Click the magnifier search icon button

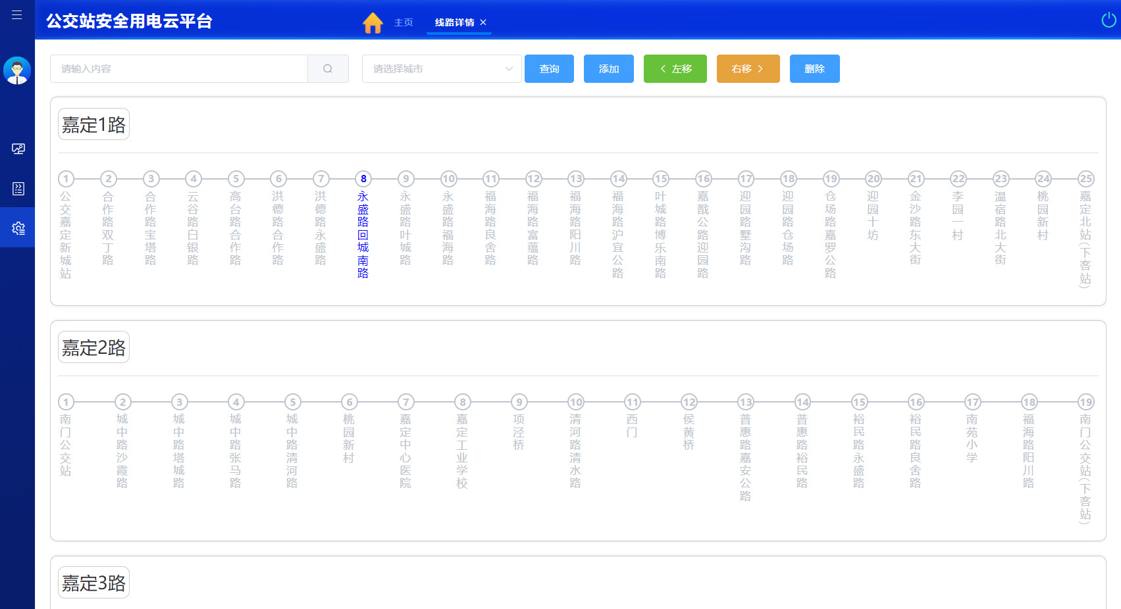point(328,69)
